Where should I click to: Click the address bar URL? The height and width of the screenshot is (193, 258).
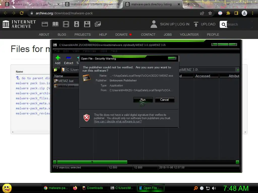pos(64,13)
